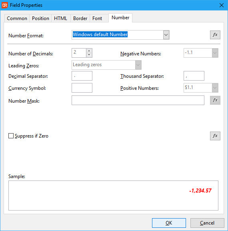The image size is (228, 231).
Task: Open the Border tab
Action: coord(80,18)
